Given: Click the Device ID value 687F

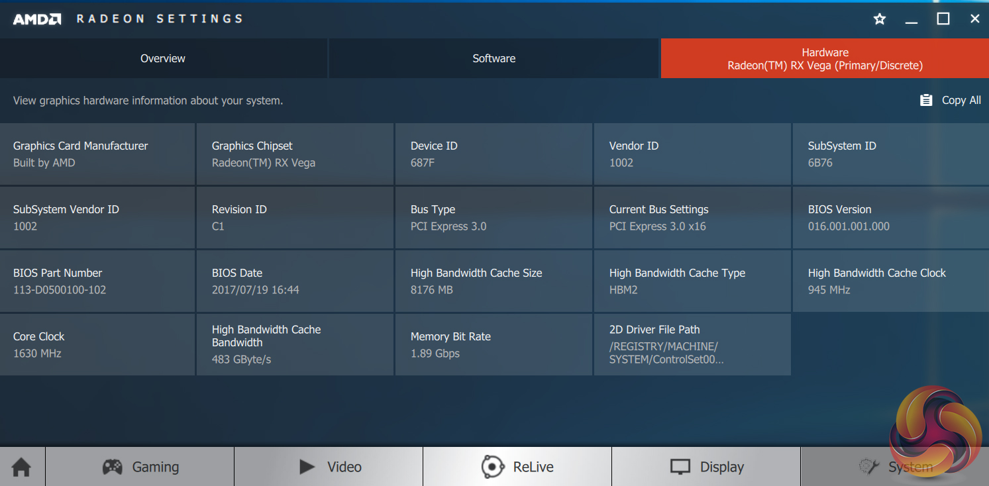Looking at the screenshot, I should (x=423, y=163).
